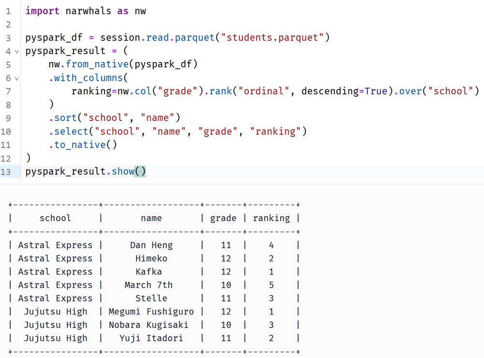The height and width of the screenshot is (358, 484).
Task: Click line number 13 in the gutter
Action: point(5,172)
